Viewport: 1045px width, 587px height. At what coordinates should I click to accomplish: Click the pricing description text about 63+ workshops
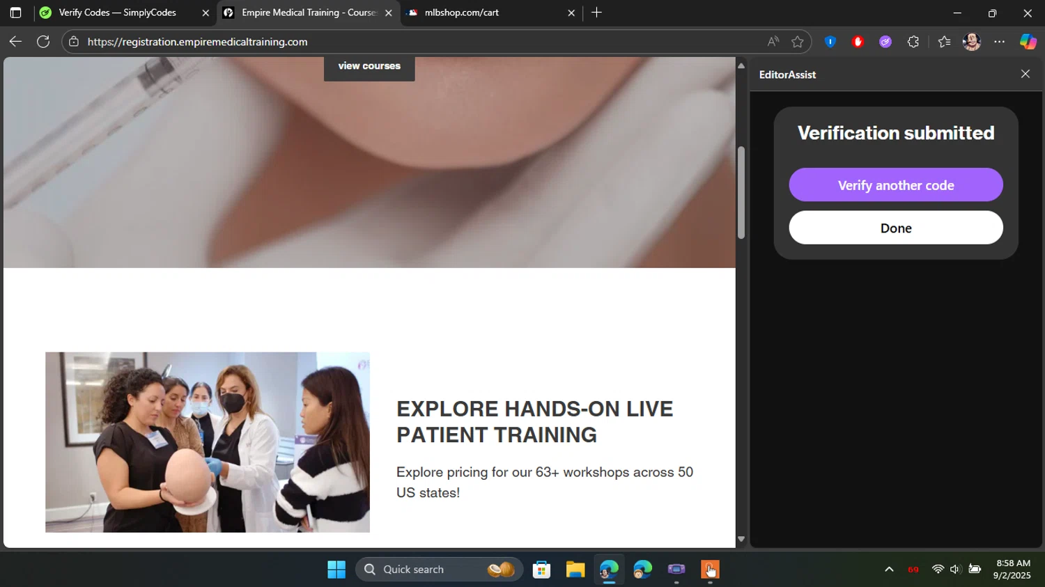[x=545, y=483]
